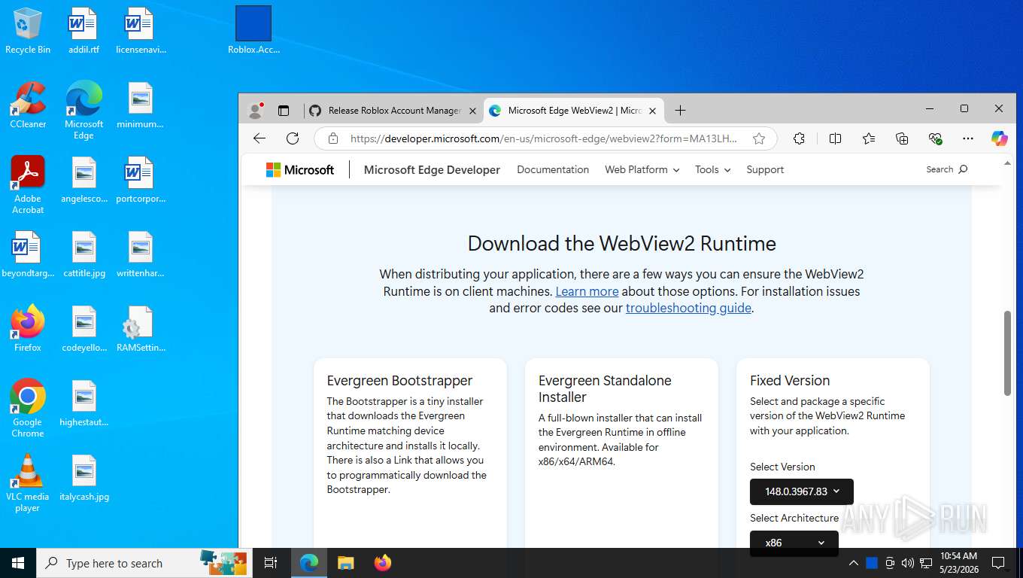Launch Google Chrome desktop shortcut
The height and width of the screenshot is (578, 1023).
click(28, 409)
